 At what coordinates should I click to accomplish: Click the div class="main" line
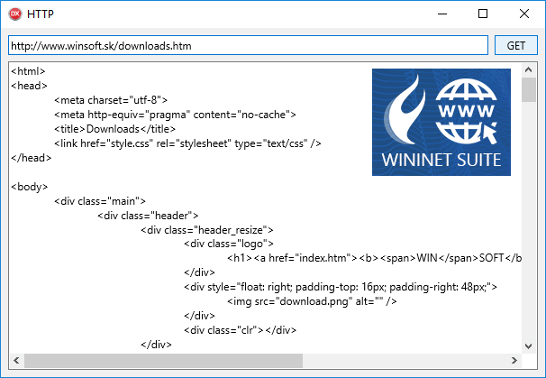click(x=100, y=201)
